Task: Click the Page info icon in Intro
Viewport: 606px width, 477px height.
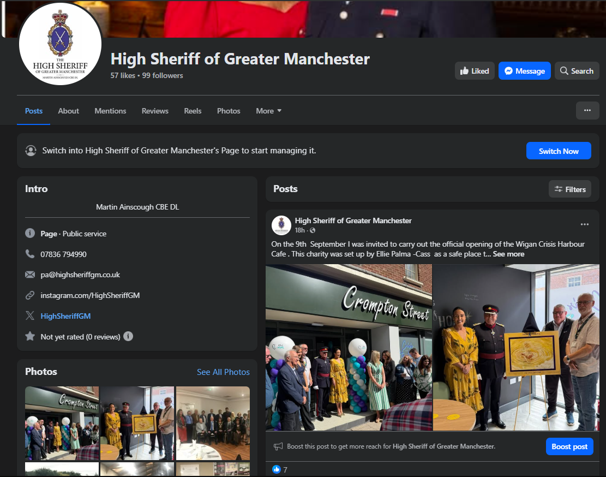Action: click(30, 233)
